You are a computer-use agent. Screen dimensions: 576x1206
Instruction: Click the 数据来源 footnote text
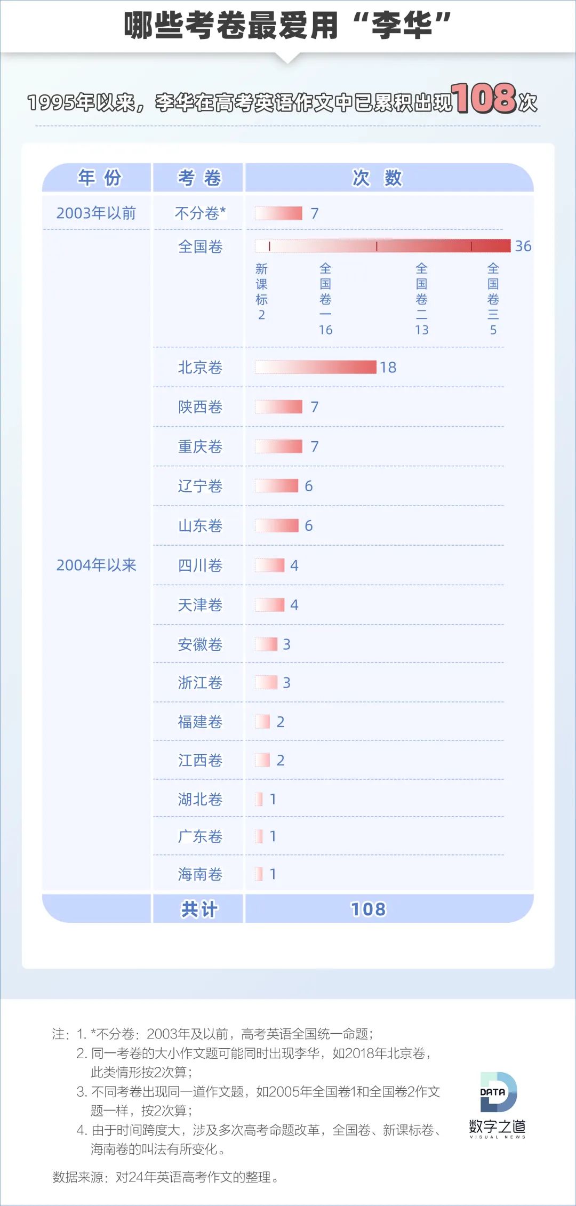point(165,1177)
